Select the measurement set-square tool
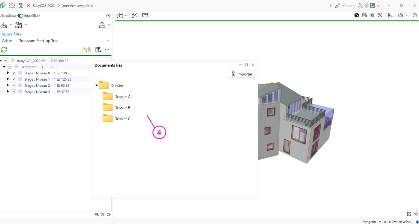 [390, 15]
